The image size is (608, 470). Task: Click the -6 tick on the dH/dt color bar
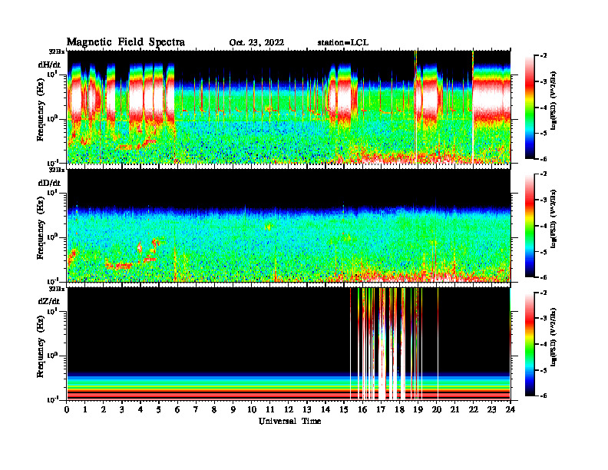543,159
